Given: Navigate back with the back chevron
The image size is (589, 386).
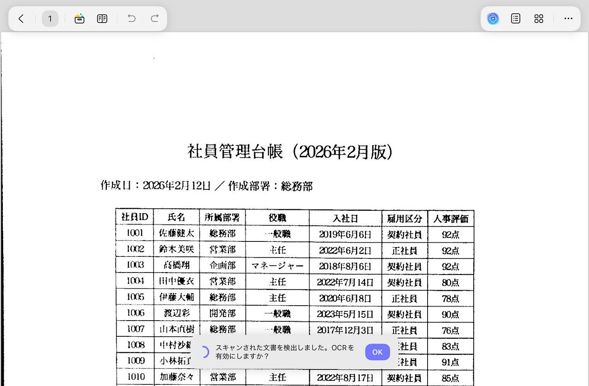Looking at the screenshot, I should point(21,19).
